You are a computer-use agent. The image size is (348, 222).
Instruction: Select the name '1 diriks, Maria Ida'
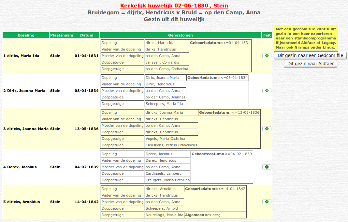coord(21,56)
